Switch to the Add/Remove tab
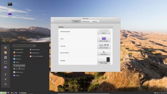167x94 pixels. point(86,21)
